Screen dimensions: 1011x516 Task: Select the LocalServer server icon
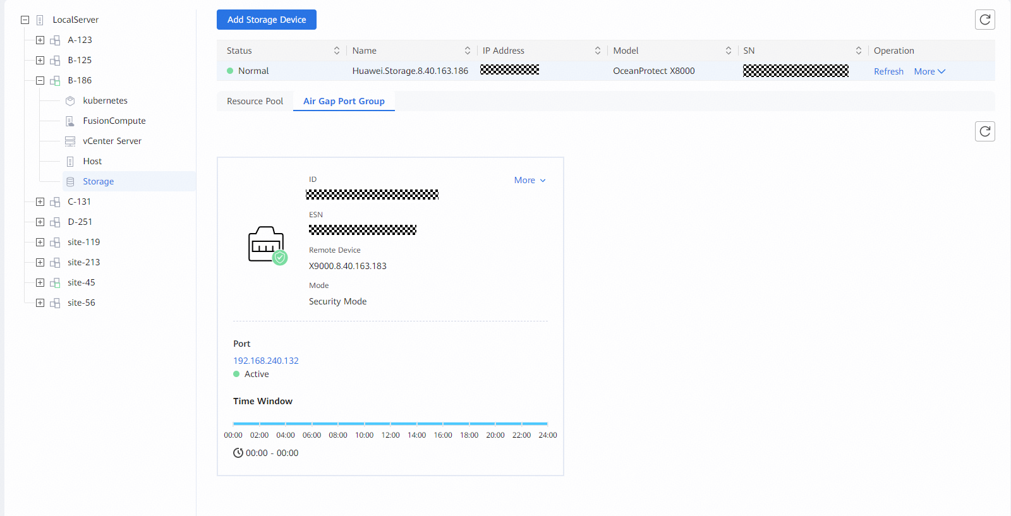tap(40, 20)
